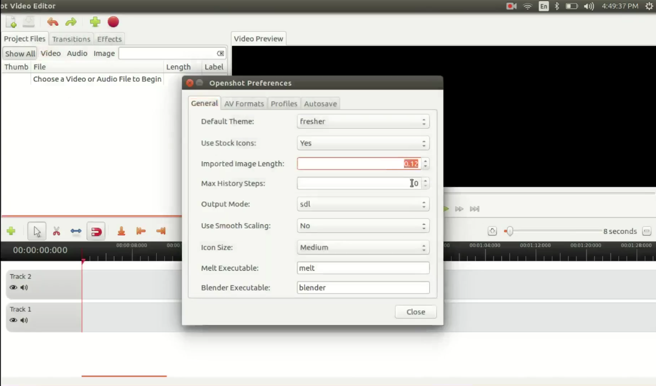Click the Imported Image Length stepper arrows
Screen dimensions: 656x386
(x=426, y=164)
